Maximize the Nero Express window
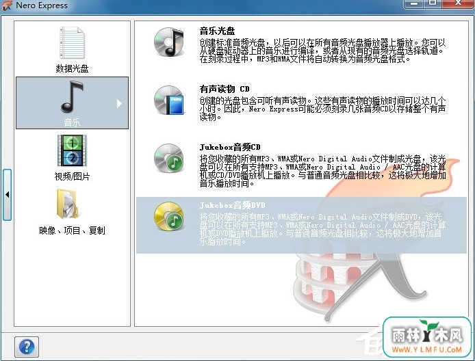 (433, 3)
